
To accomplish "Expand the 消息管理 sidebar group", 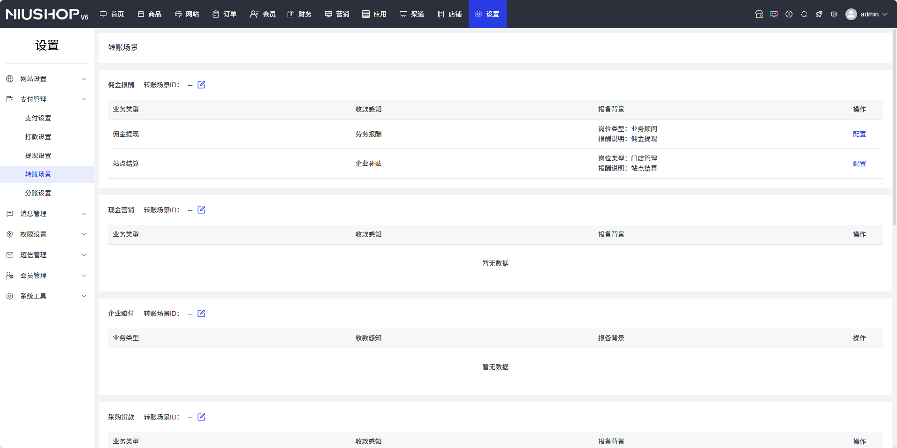I will (46, 214).
